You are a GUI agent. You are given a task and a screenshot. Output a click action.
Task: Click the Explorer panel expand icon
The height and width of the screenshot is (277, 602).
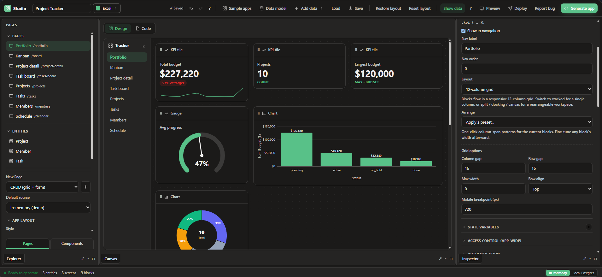point(83,259)
